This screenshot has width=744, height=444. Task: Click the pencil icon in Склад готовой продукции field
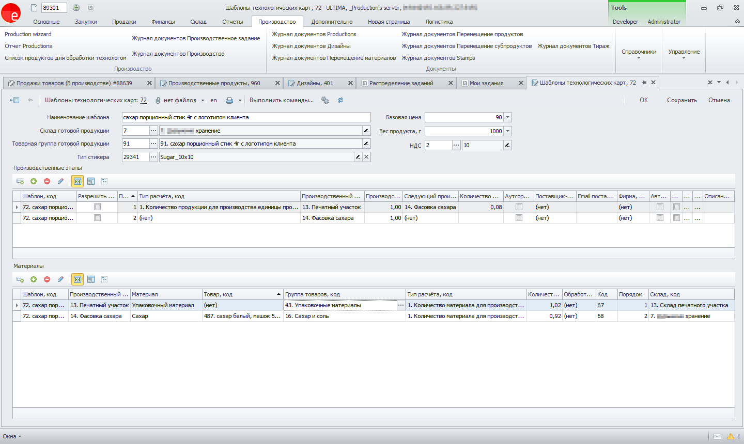pos(366,131)
